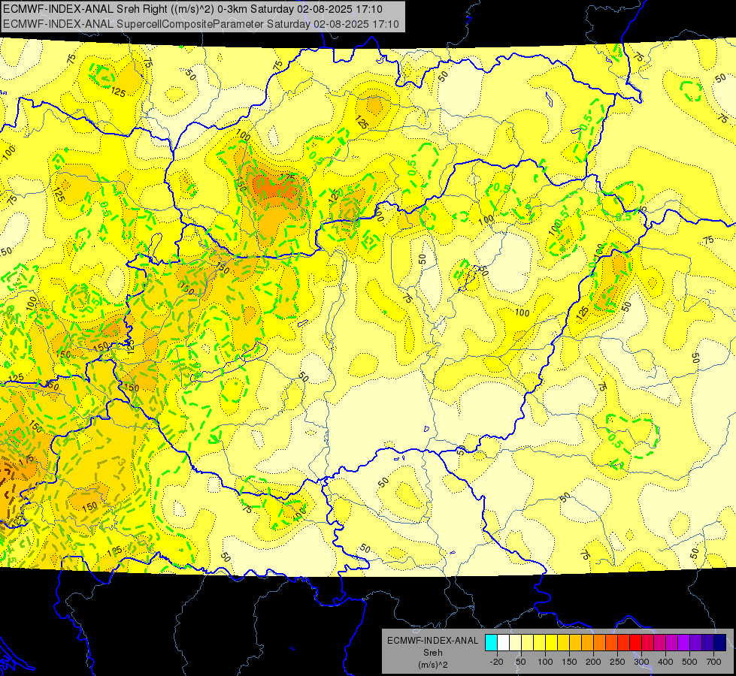The width and height of the screenshot is (736, 676).
Task: Click the legend value 500
Action: (689, 662)
